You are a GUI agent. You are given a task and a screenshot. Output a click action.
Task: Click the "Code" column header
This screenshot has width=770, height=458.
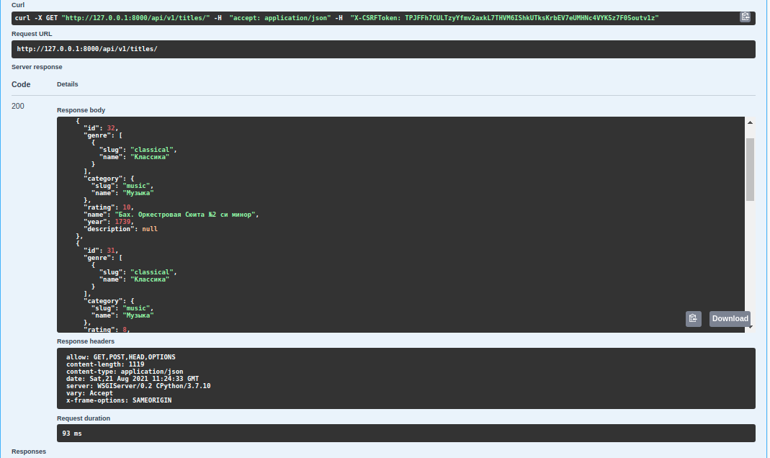21,84
